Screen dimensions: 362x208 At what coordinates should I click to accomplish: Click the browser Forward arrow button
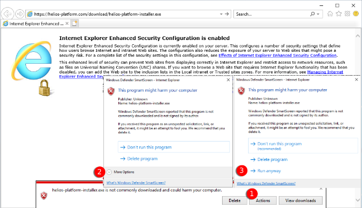point(19,14)
